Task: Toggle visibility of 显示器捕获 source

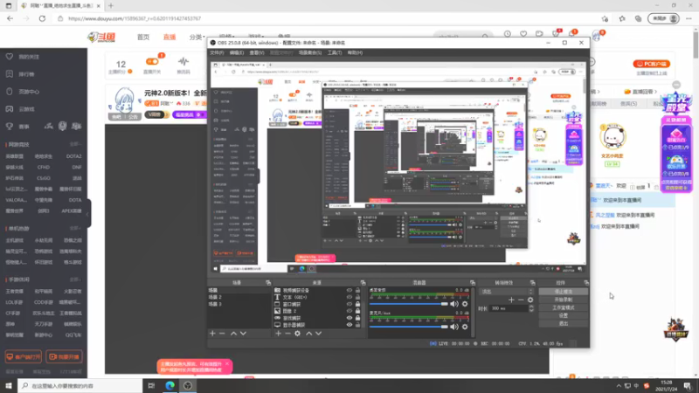Action: click(349, 325)
